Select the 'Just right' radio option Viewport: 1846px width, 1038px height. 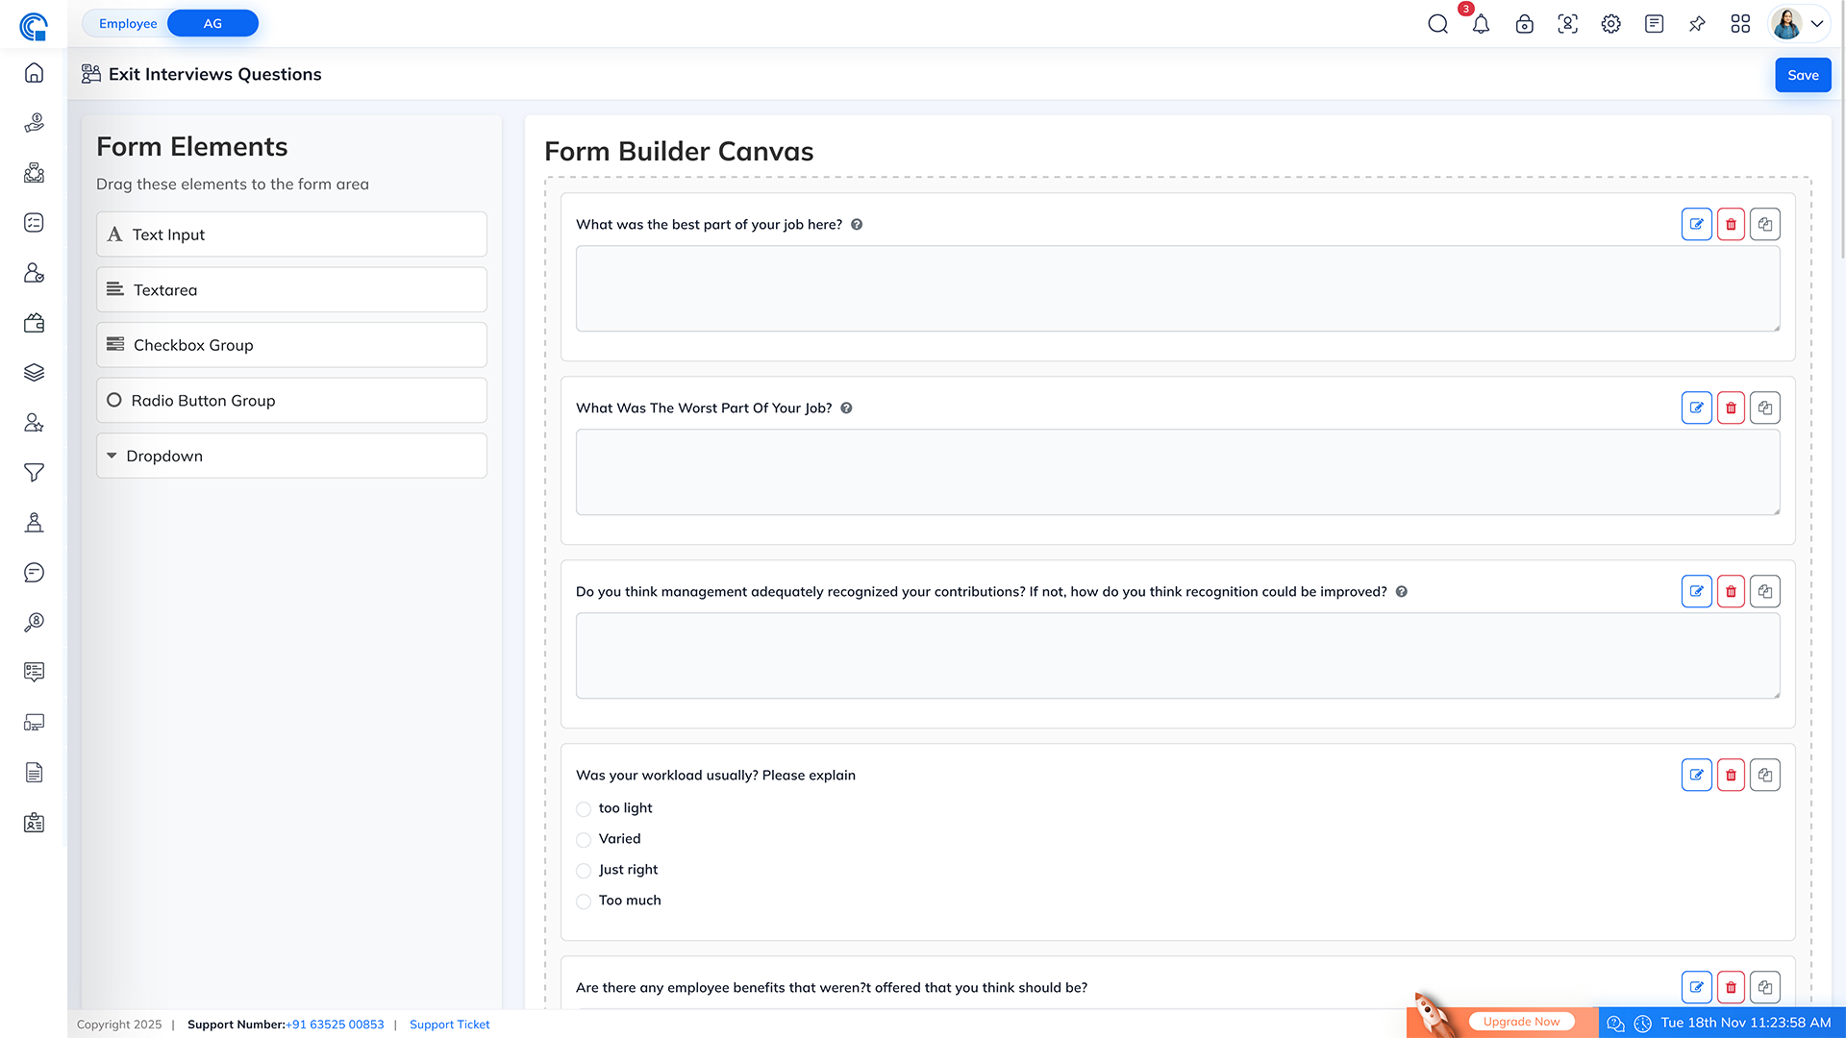pos(584,870)
